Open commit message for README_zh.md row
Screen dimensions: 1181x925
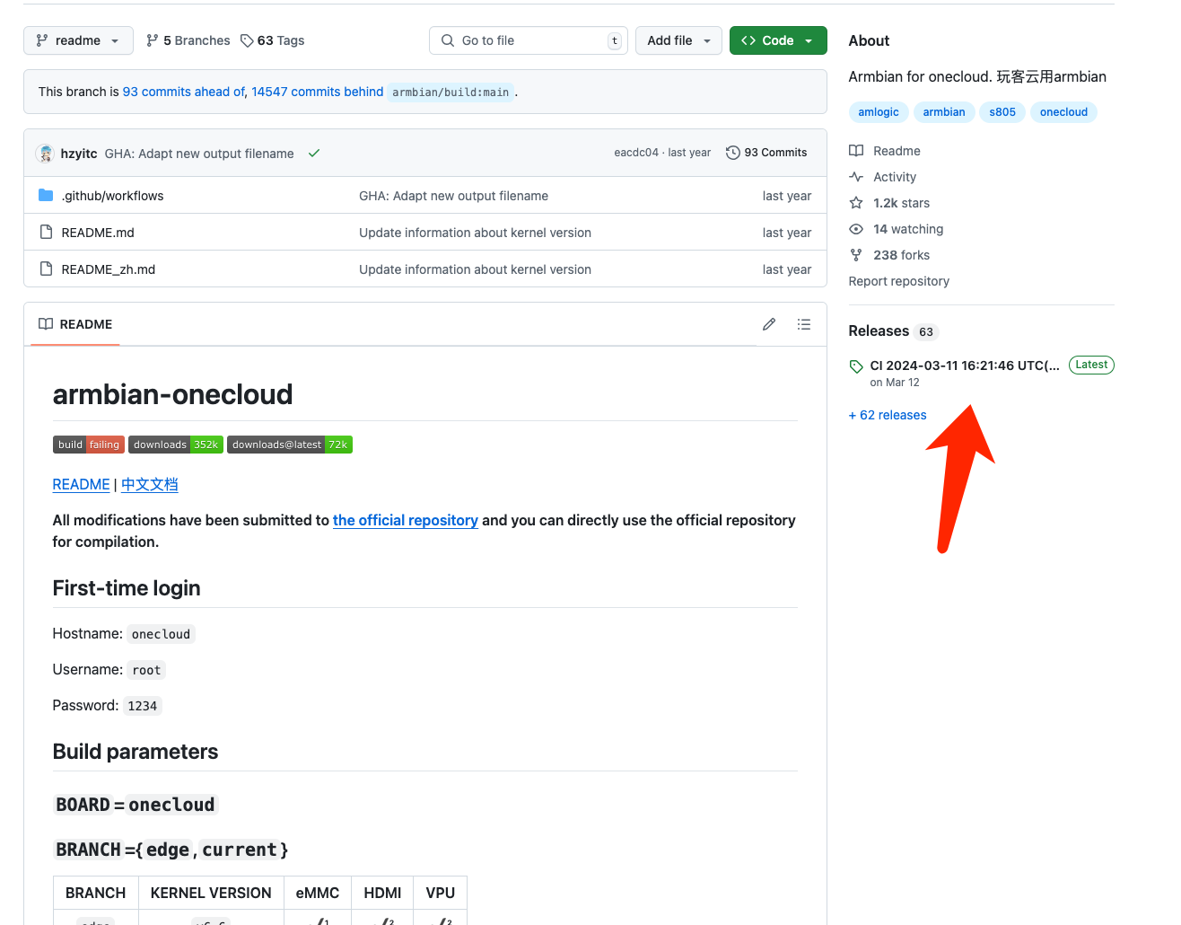tap(475, 269)
